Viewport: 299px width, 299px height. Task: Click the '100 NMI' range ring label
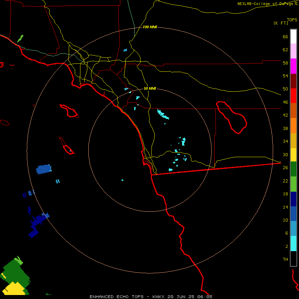click(150, 27)
